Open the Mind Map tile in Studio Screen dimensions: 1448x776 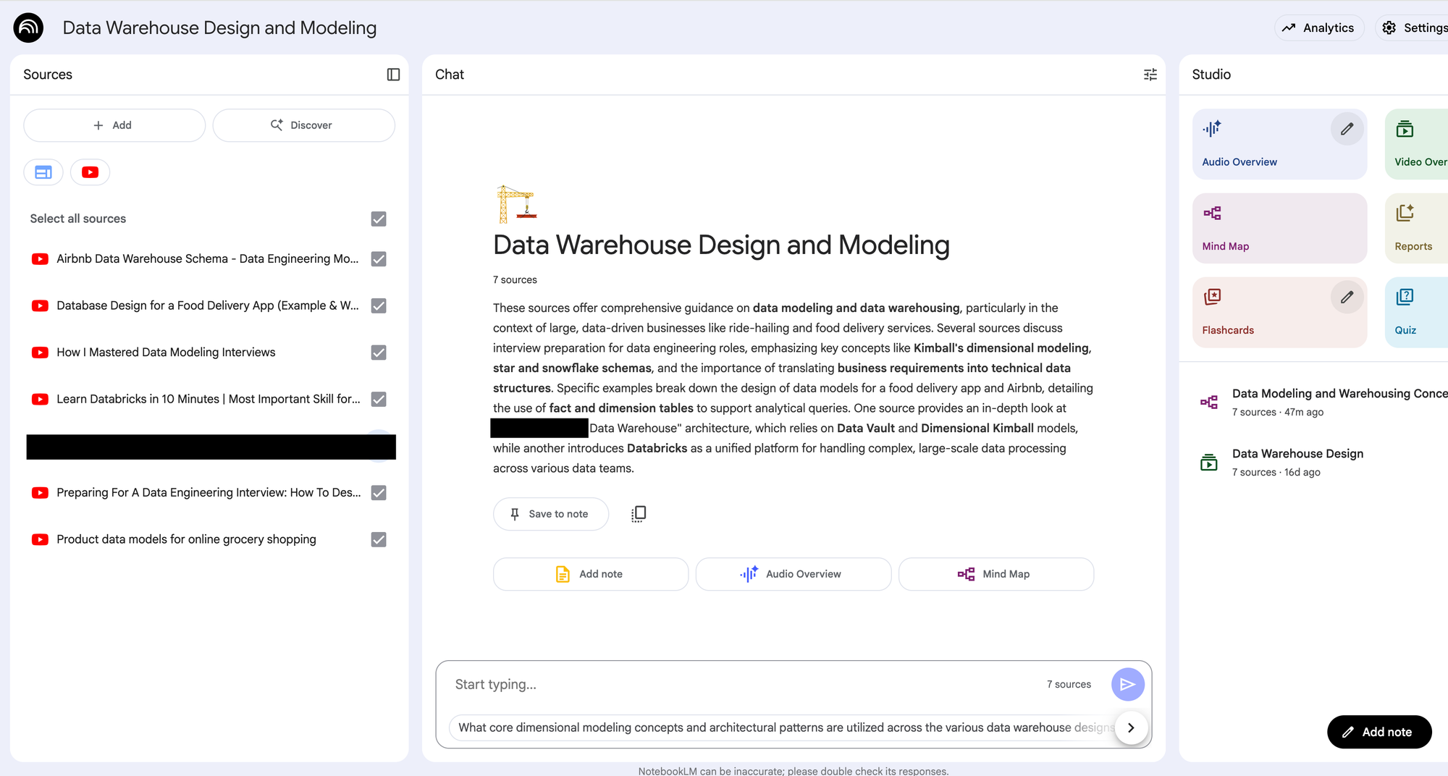1279,228
